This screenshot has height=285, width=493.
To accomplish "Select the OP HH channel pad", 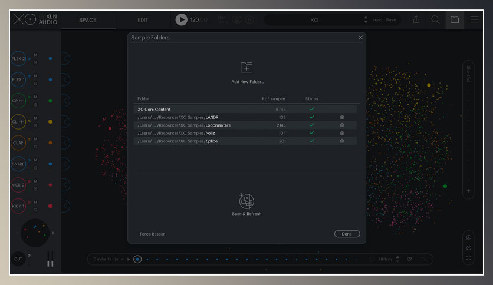I will (18, 101).
